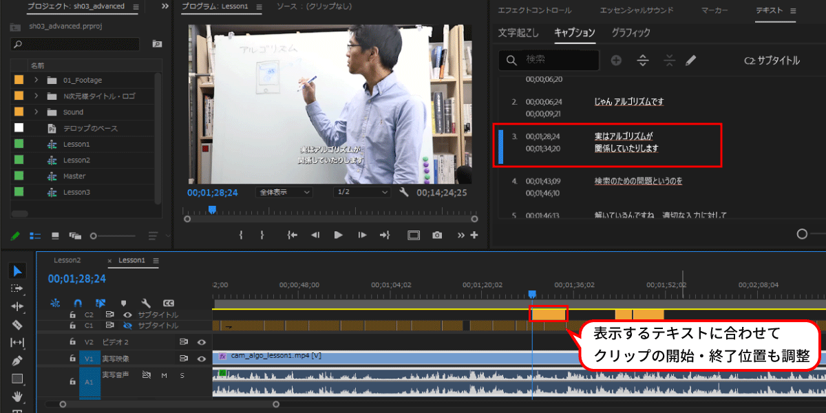The height and width of the screenshot is (413, 826).
Task: Switch to the グラフィック tab
Action: 631,33
